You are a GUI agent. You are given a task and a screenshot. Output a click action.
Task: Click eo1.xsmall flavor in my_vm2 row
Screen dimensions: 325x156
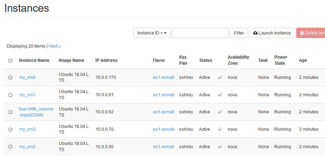[164, 147]
